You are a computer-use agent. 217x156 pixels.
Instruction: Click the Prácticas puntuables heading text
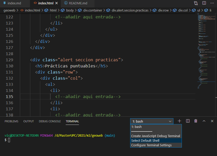(x=70, y=66)
